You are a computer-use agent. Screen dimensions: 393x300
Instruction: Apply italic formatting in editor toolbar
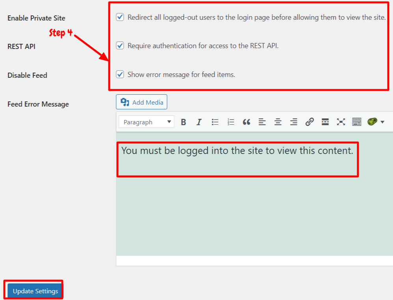(199, 122)
